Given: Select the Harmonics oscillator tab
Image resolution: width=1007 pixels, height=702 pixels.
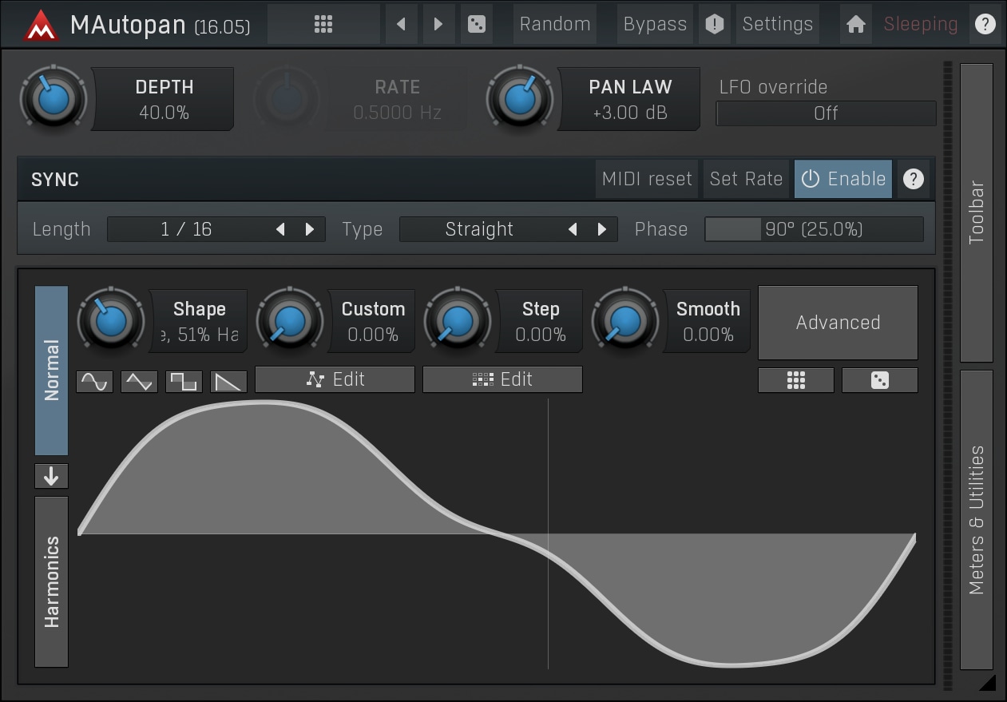Looking at the screenshot, I should [x=52, y=581].
